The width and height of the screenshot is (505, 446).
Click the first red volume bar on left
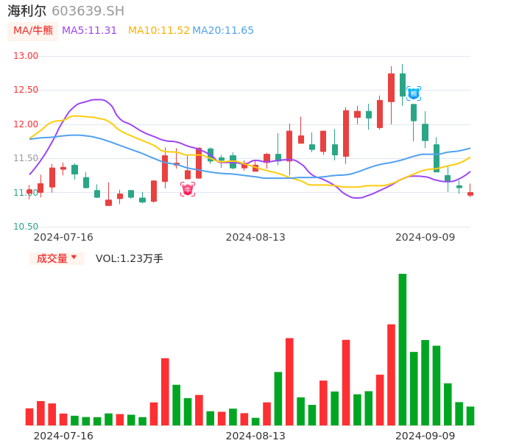tap(29, 417)
